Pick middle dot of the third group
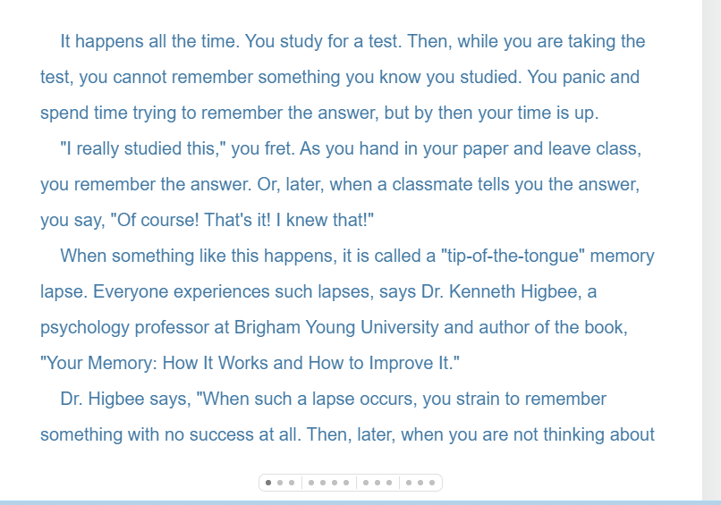This screenshot has height=505, width=721. [377, 483]
